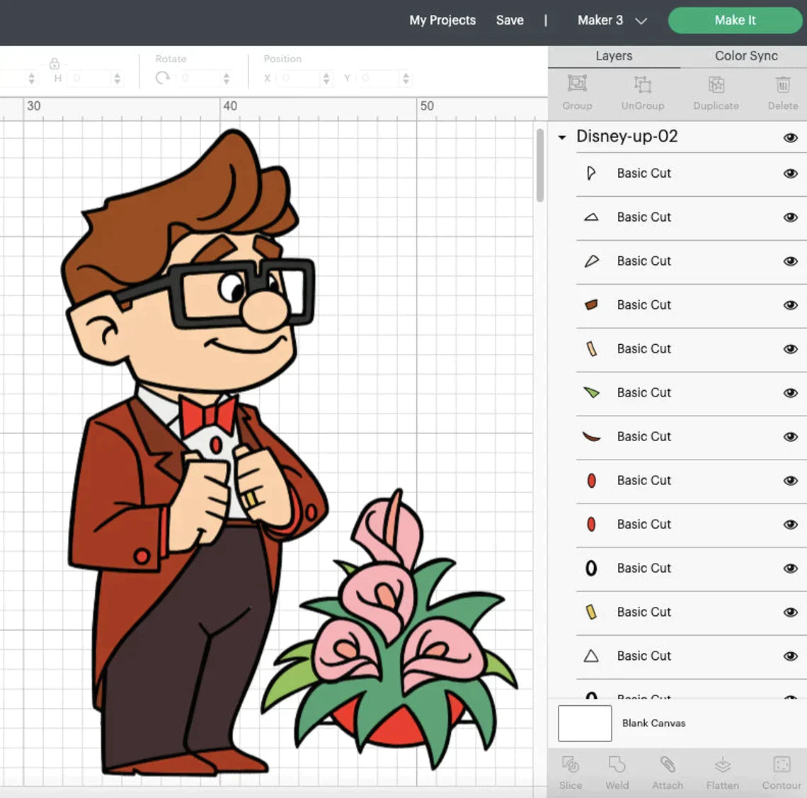Select the Blank Canvas color swatch
Screen dimensions: 807x798
[585, 723]
